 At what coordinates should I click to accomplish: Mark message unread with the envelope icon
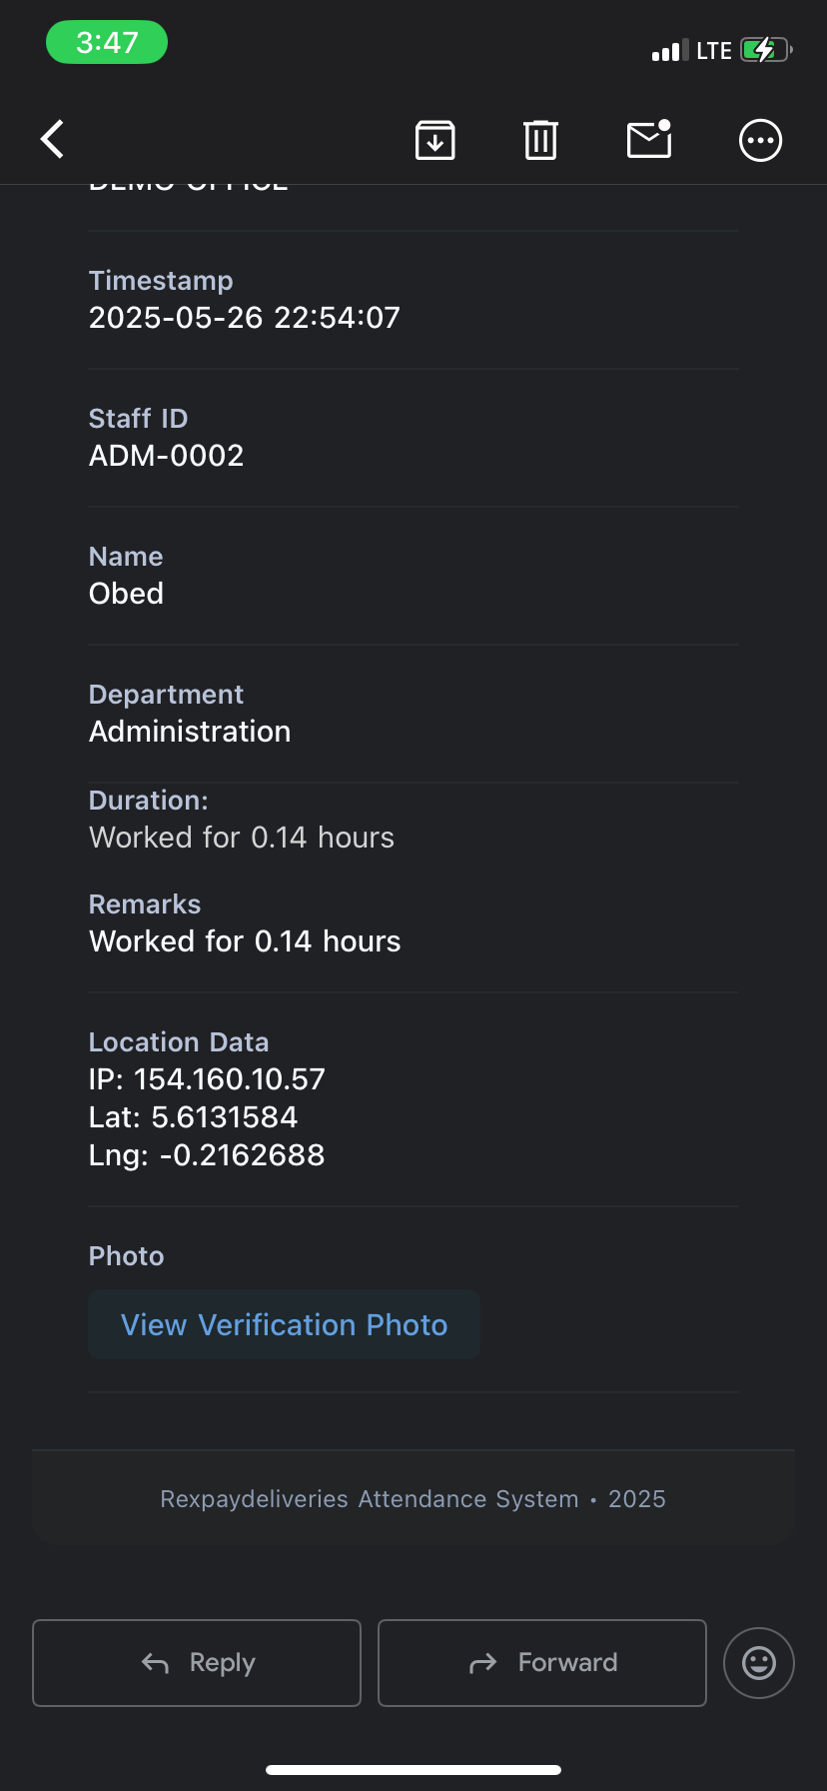pos(649,139)
